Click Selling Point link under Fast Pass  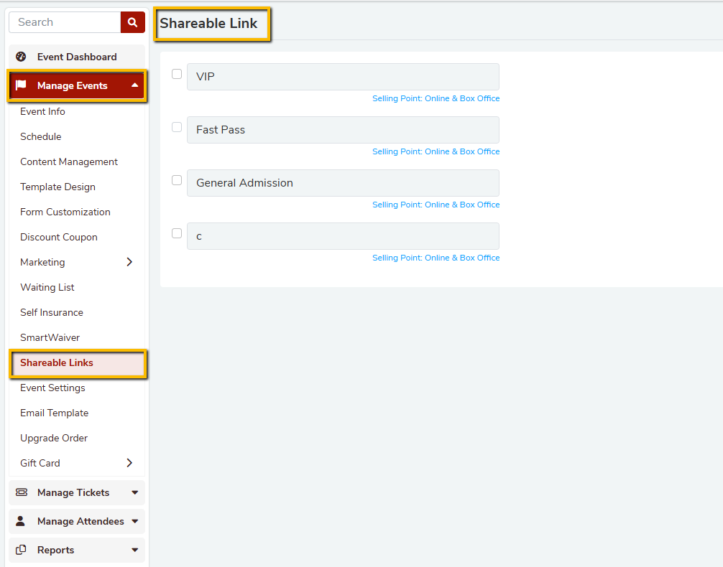pyautogui.click(x=436, y=151)
